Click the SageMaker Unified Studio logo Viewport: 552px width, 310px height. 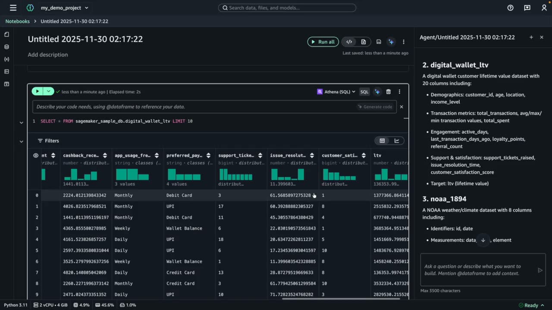click(30, 8)
